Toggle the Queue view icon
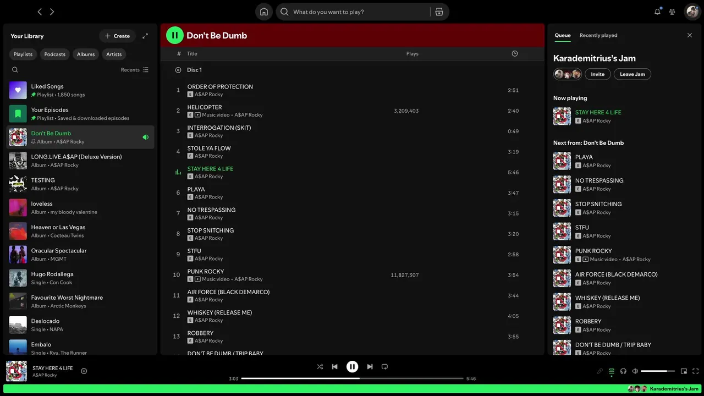The image size is (704, 396). 612,371
